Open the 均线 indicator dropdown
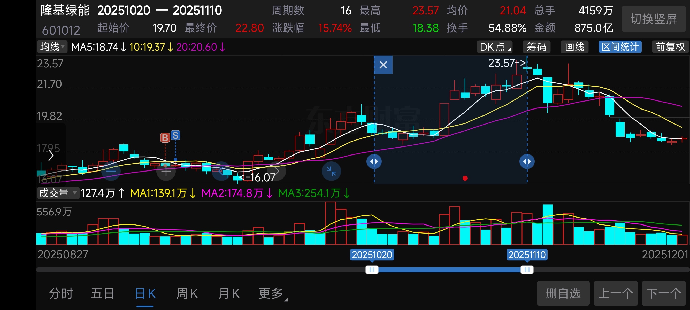690x310 pixels. coord(52,47)
